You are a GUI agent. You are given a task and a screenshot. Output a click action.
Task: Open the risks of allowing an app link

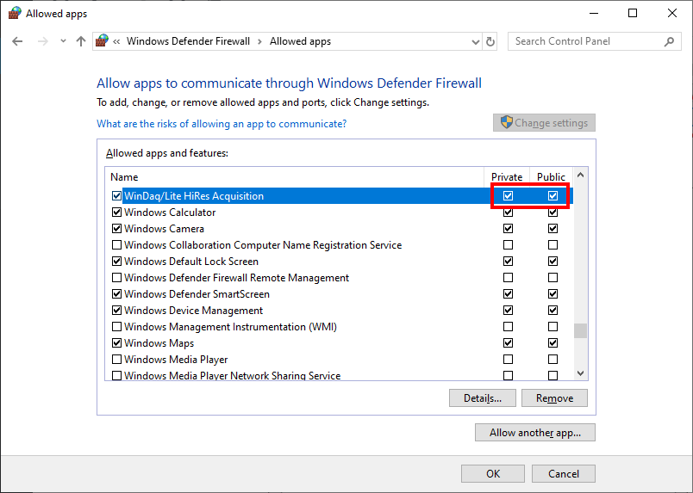(x=222, y=124)
